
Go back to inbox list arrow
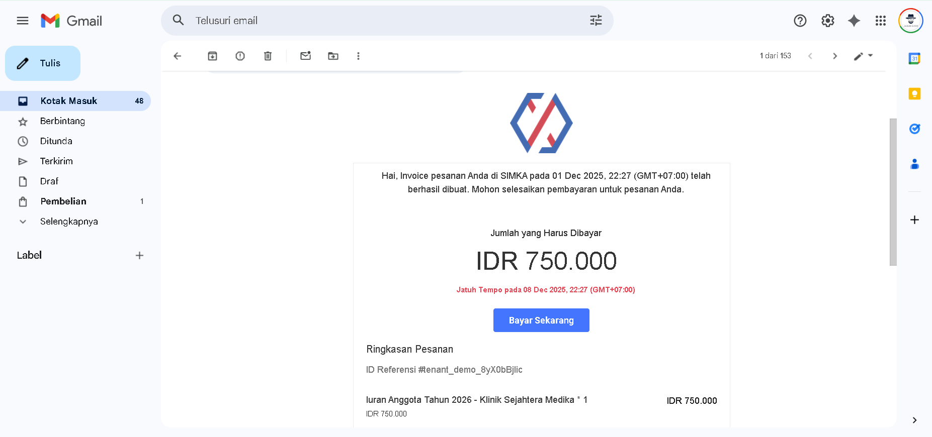(177, 56)
